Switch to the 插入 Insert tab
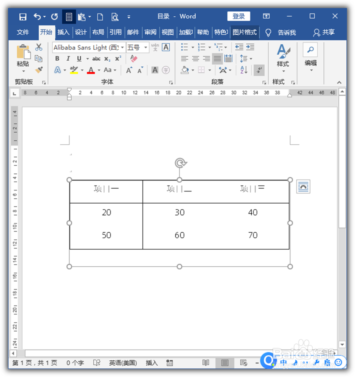The image size is (355, 377). [x=64, y=32]
